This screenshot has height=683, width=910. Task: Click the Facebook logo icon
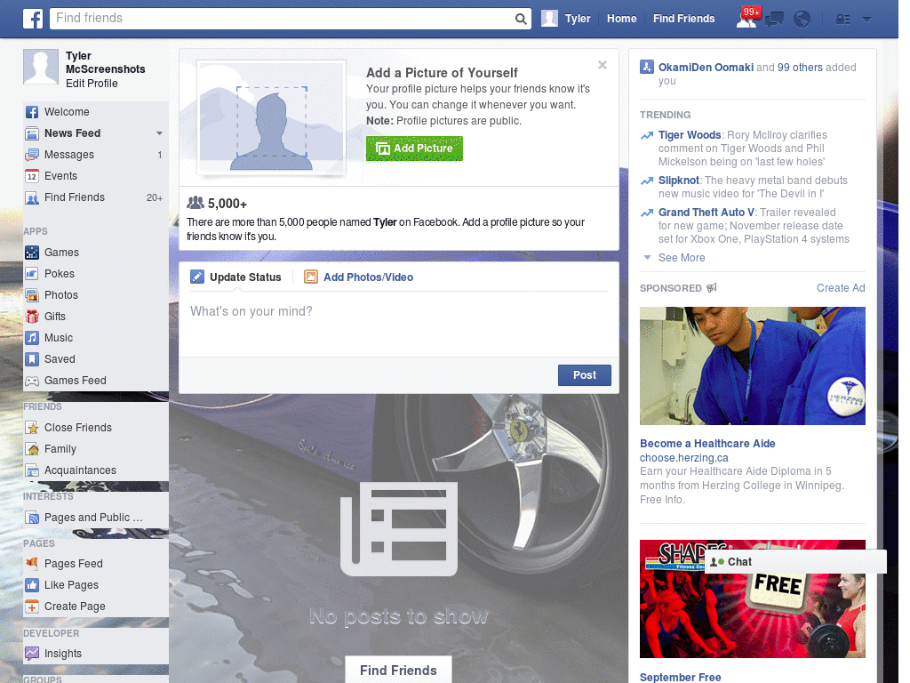click(x=33, y=19)
